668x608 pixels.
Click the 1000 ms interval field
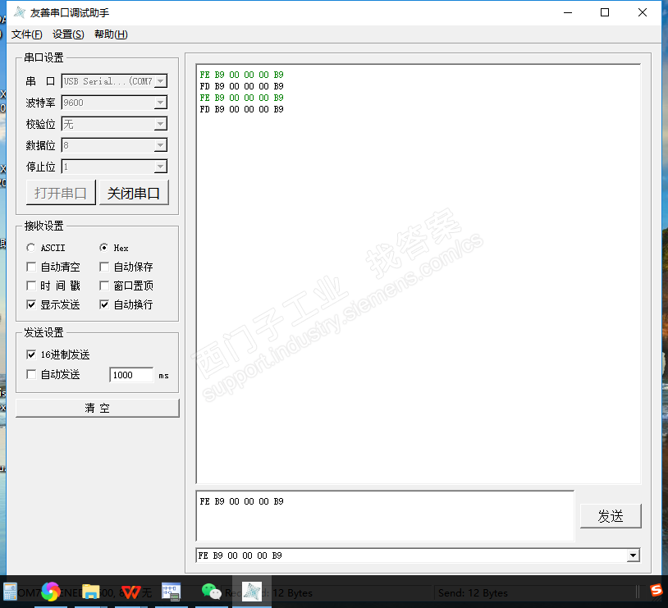click(x=131, y=375)
